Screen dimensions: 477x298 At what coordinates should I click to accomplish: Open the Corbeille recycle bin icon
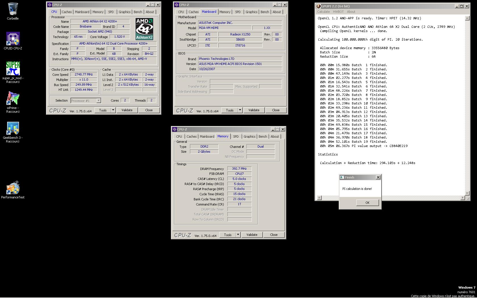(13, 11)
